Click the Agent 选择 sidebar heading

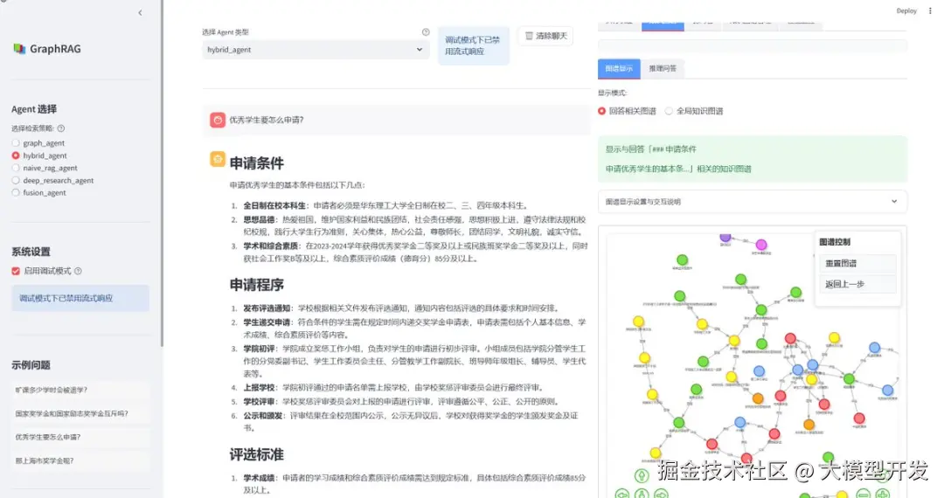[34, 109]
